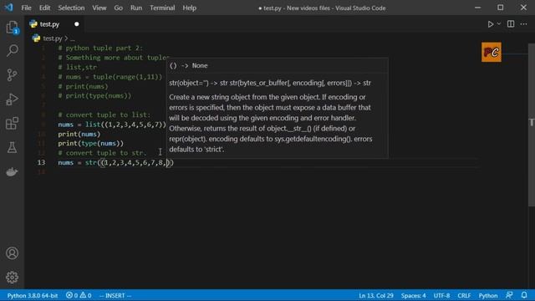Open the Extensions view

pos(12,124)
